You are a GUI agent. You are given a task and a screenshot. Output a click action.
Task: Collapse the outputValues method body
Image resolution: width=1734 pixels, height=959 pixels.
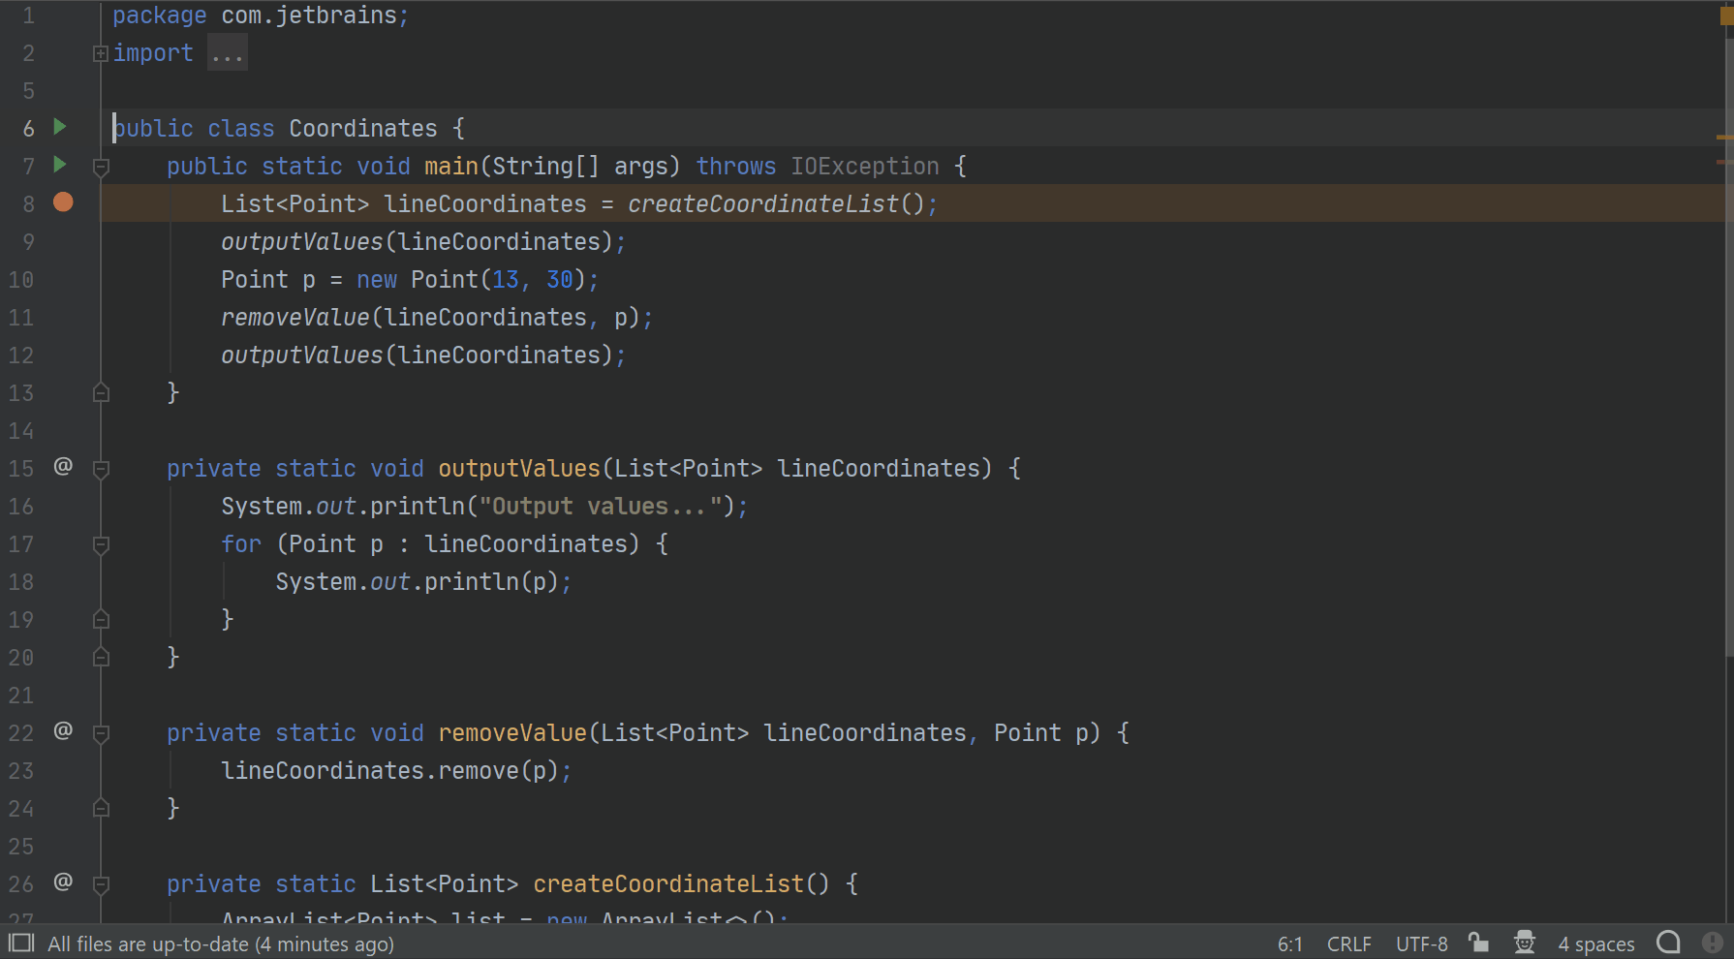click(x=101, y=468)
